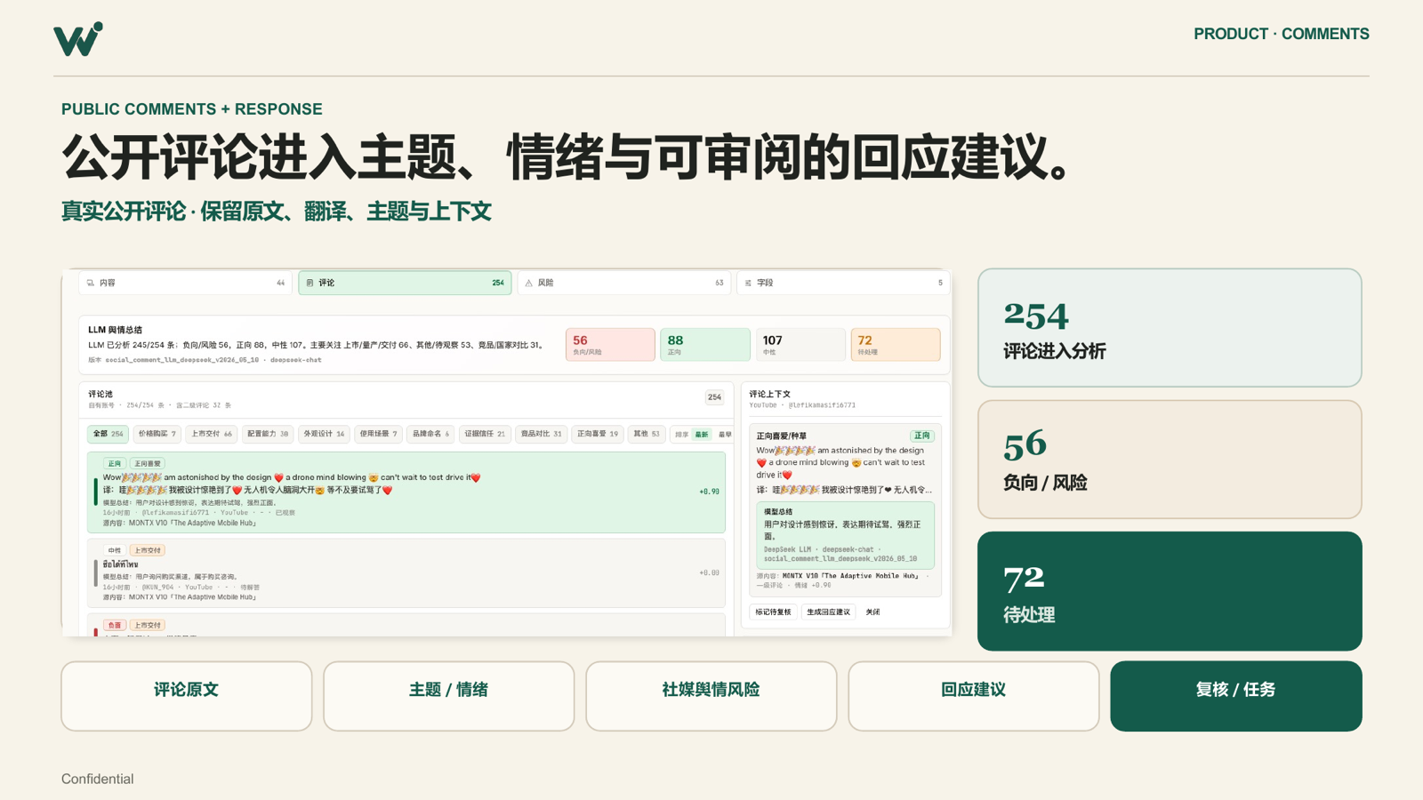
Task: Click PRODUCT · COMMENTS header text
Action: (1282, 34)
